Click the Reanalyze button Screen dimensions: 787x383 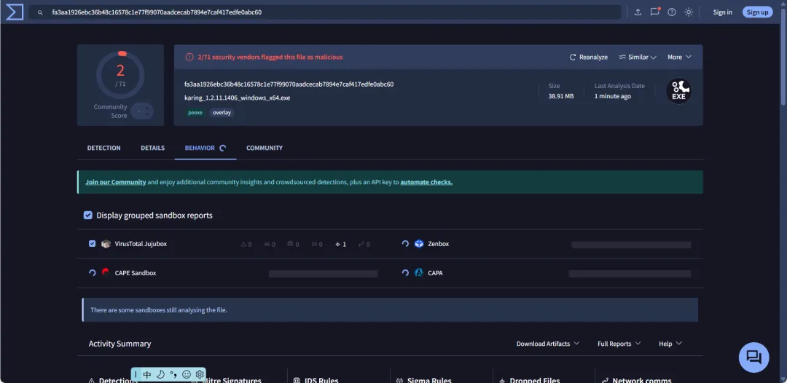click(x=588, y=57)
